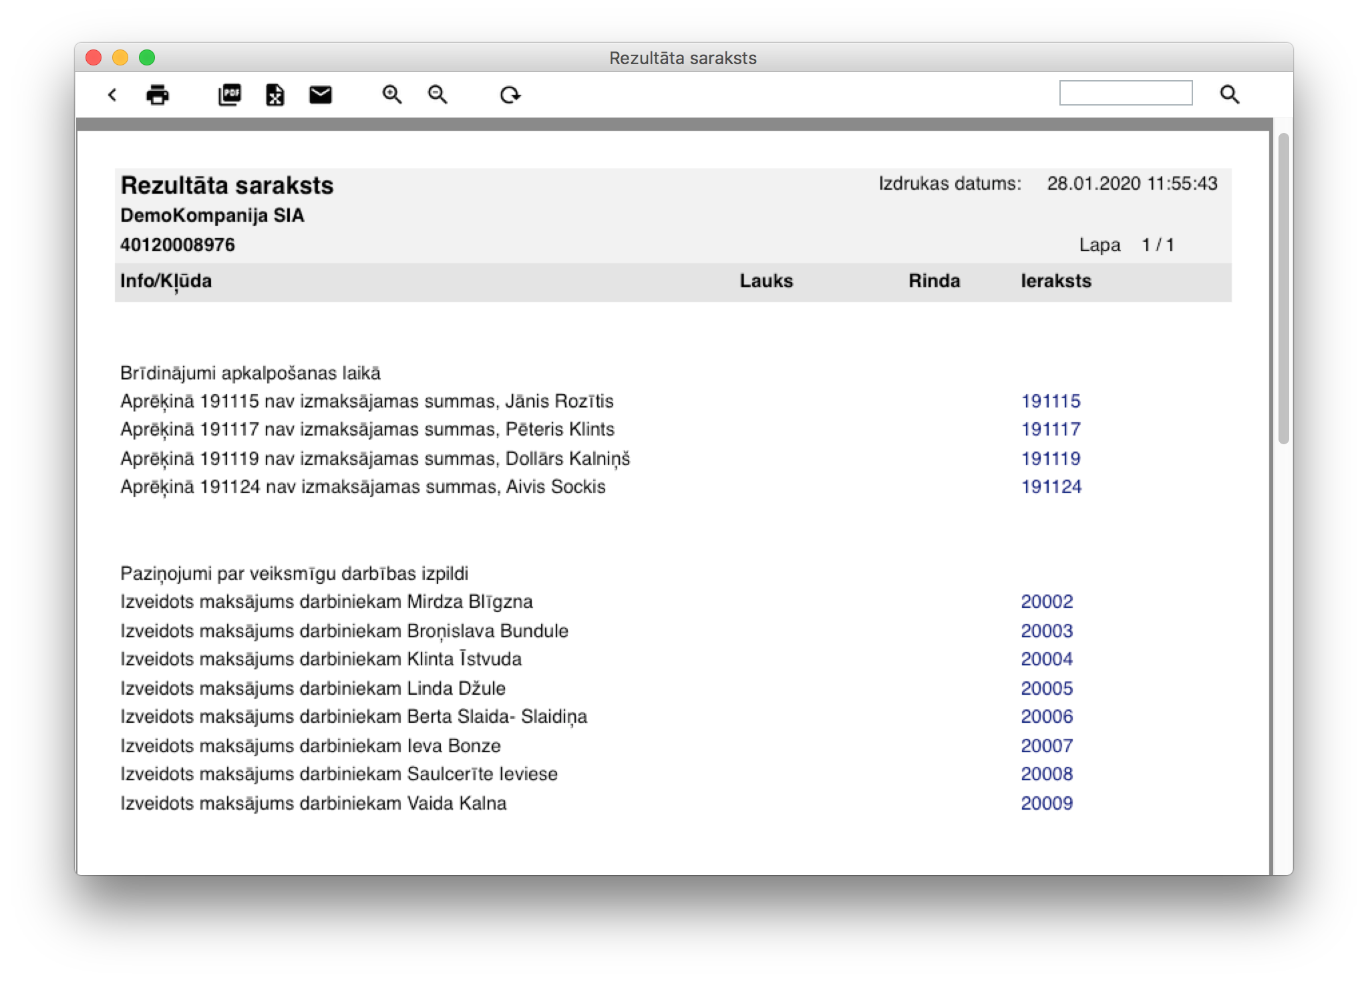Open payment record 20009
Screen dimensions: 1368x982
(1047, 804)
